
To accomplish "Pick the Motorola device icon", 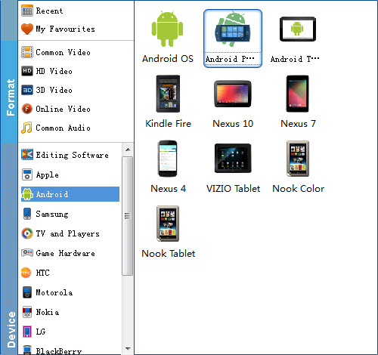I will 27,292.
